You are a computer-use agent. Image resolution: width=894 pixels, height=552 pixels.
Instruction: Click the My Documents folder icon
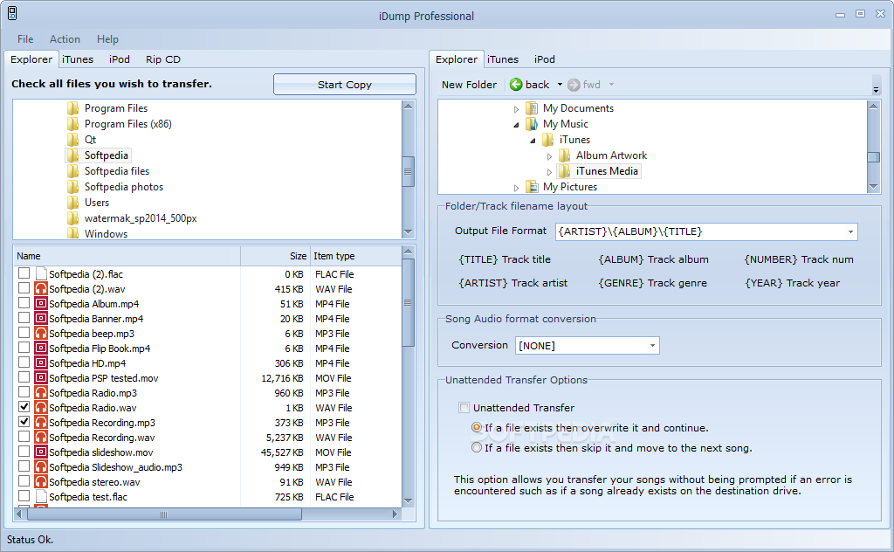pyautogui.click(x=532, y=107)
